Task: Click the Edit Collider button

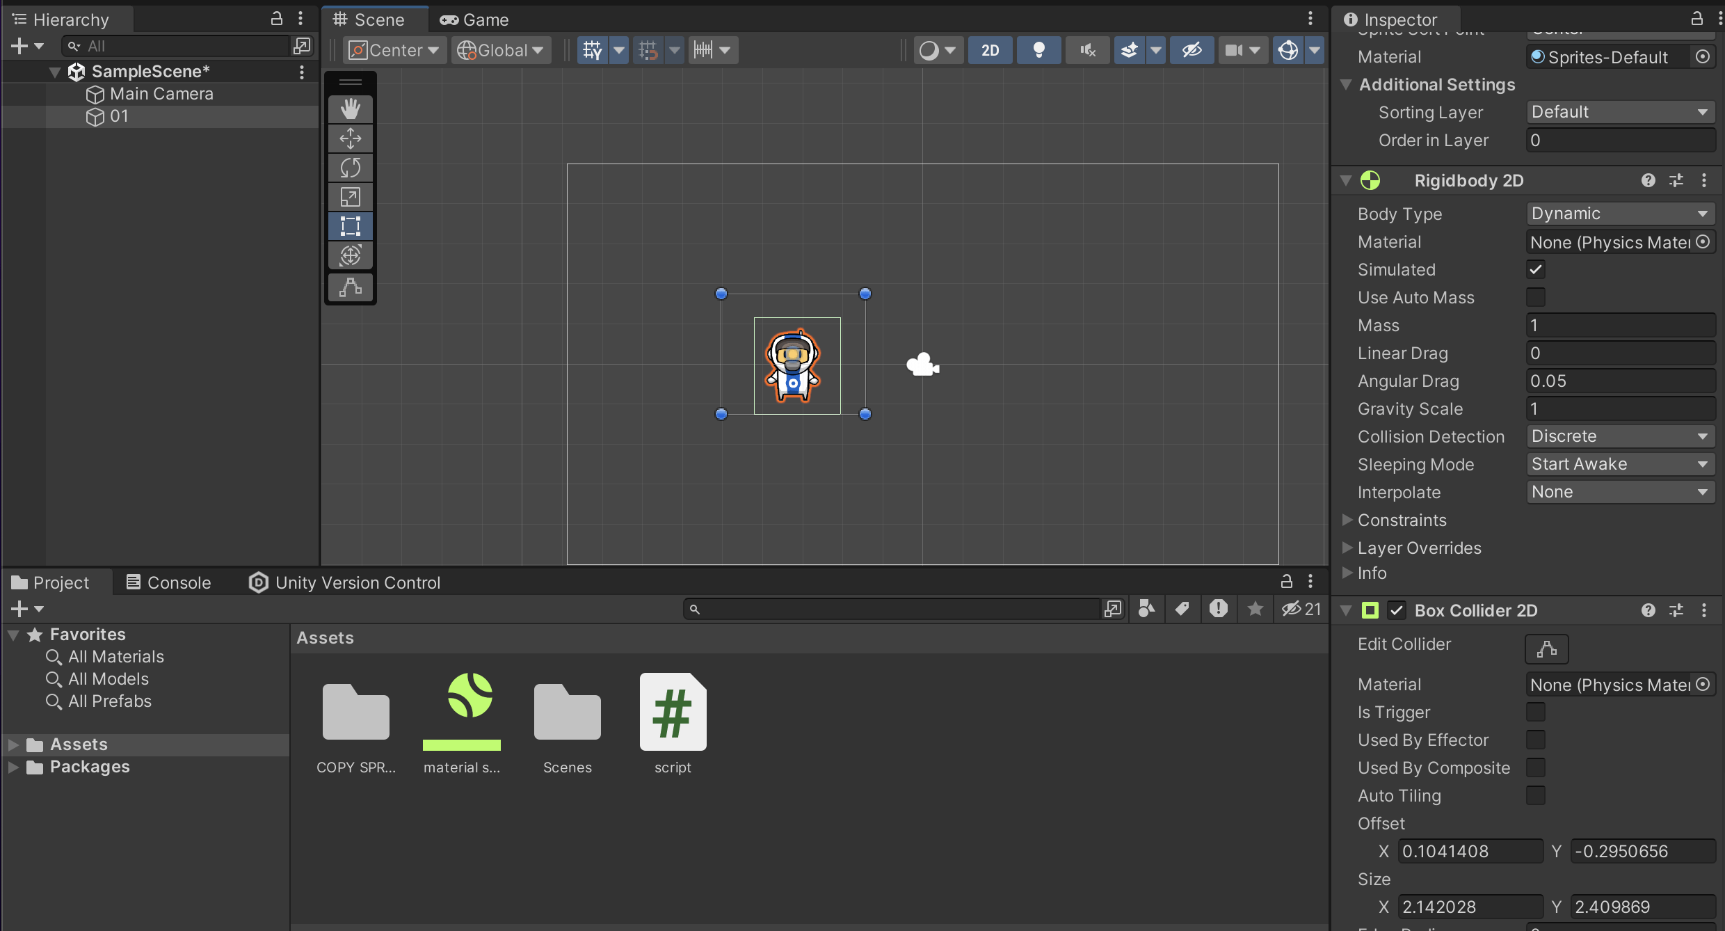Action: point(1546,648)
